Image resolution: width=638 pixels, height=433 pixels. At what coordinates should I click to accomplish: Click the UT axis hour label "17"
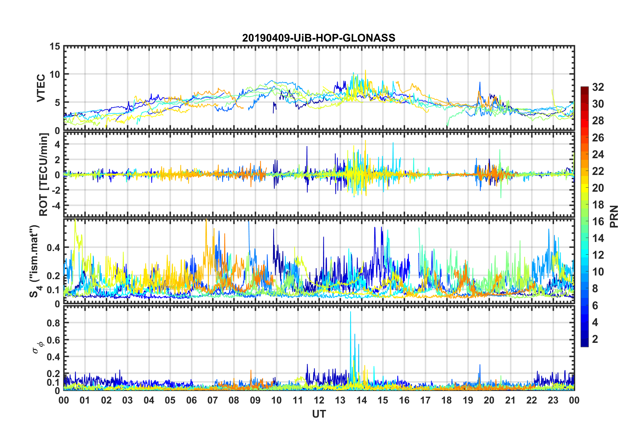pos(425,400)
